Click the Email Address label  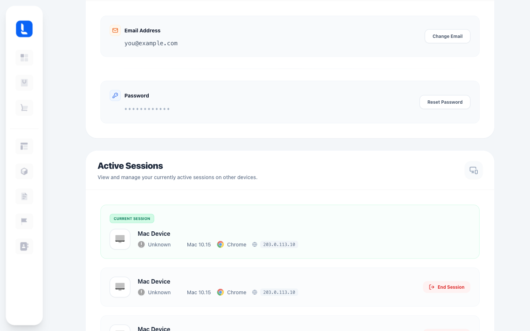[142, 31]
